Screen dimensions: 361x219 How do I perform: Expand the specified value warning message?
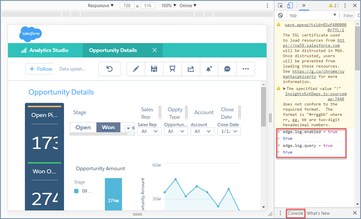[x=284, y=88]
